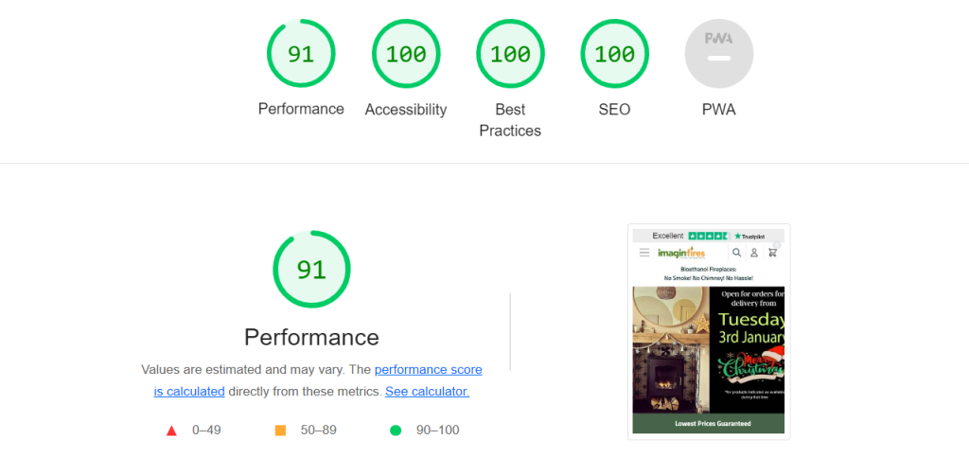Click the SEO score gauge showing 100
The height and width of the screenshot is (475, 969).
tap(615, 53)
